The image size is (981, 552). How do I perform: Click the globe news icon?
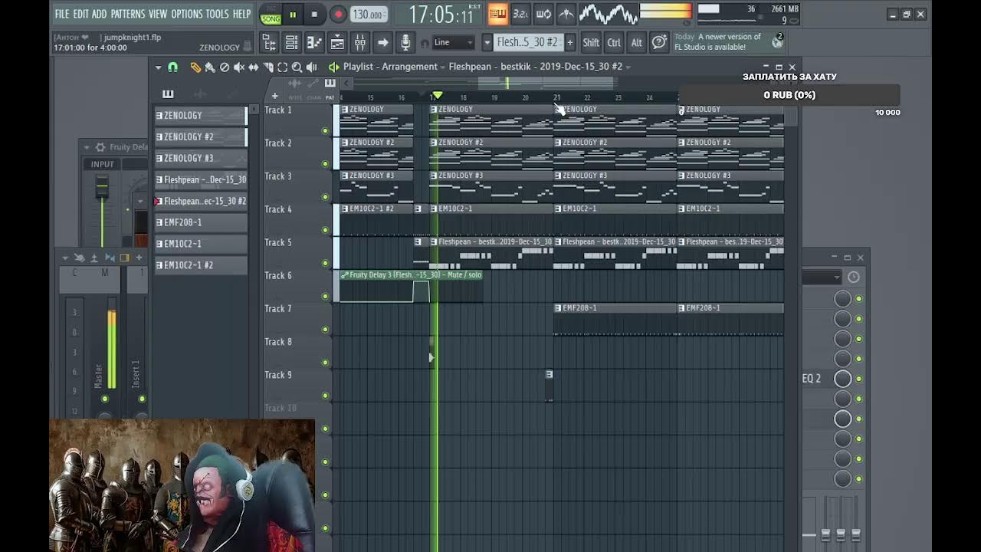(778, 42)
